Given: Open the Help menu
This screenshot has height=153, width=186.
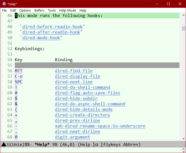Looking at the screenshot, I should click(x=83, y=11).
